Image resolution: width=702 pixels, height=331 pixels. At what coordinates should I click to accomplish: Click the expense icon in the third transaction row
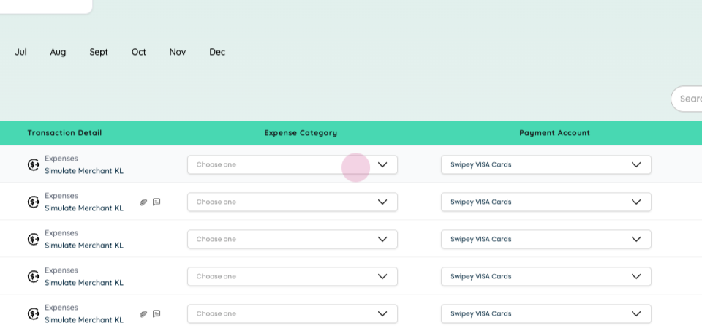pyautogui.click(x=33, y=240)
